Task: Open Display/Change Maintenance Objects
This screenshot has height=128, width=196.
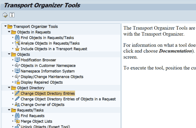Action: click(x=52, y=77)
